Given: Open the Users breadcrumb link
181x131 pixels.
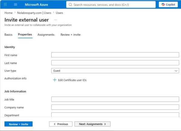Looking at the screenshot, I should pos(59,13).
